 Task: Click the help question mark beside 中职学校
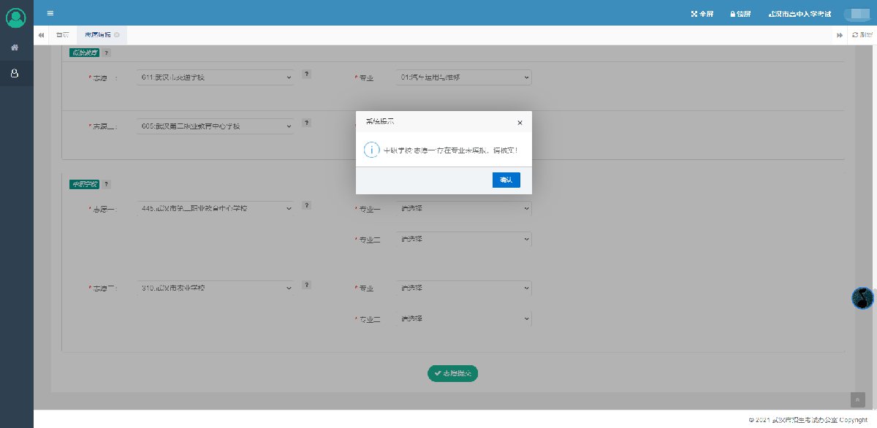click(x=107, y=184)
